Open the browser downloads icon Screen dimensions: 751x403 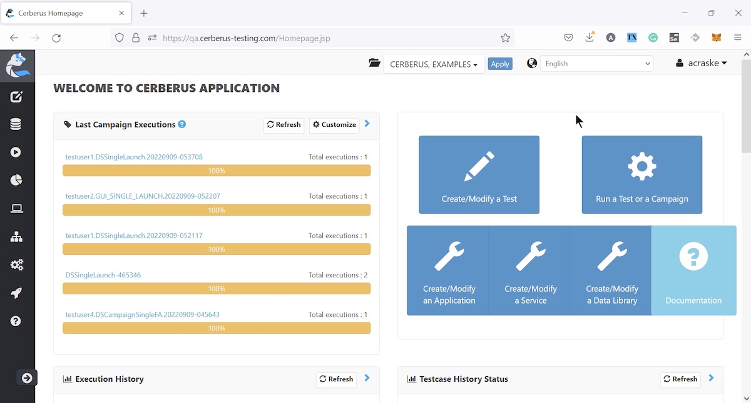(x=590, y=37)
